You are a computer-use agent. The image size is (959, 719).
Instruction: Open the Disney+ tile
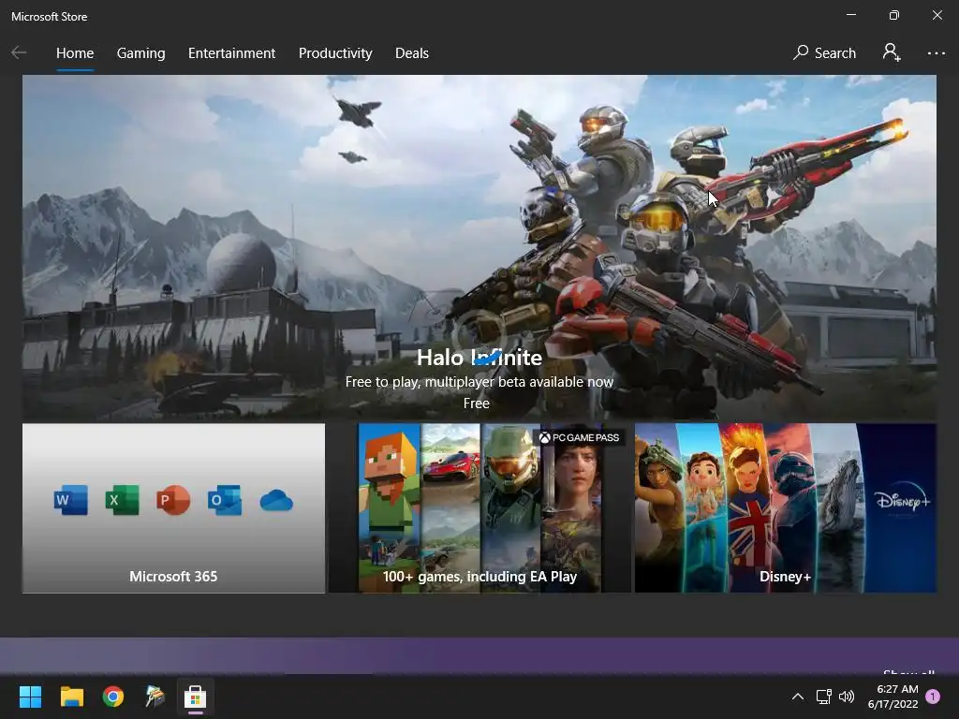(786, 508)
